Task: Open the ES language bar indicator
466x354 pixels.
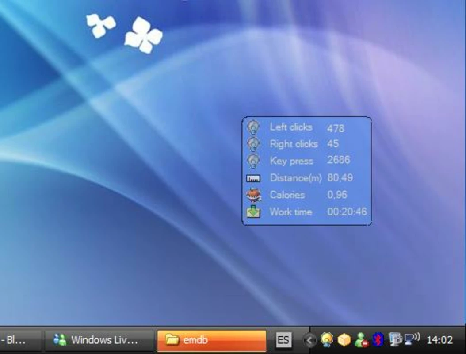Action: pyautogui.click(x=283, y=340)
